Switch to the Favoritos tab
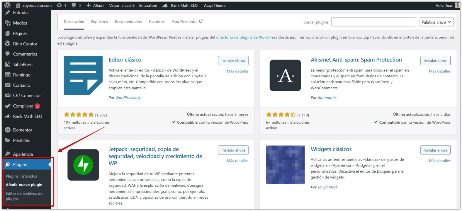 (157, 22)
